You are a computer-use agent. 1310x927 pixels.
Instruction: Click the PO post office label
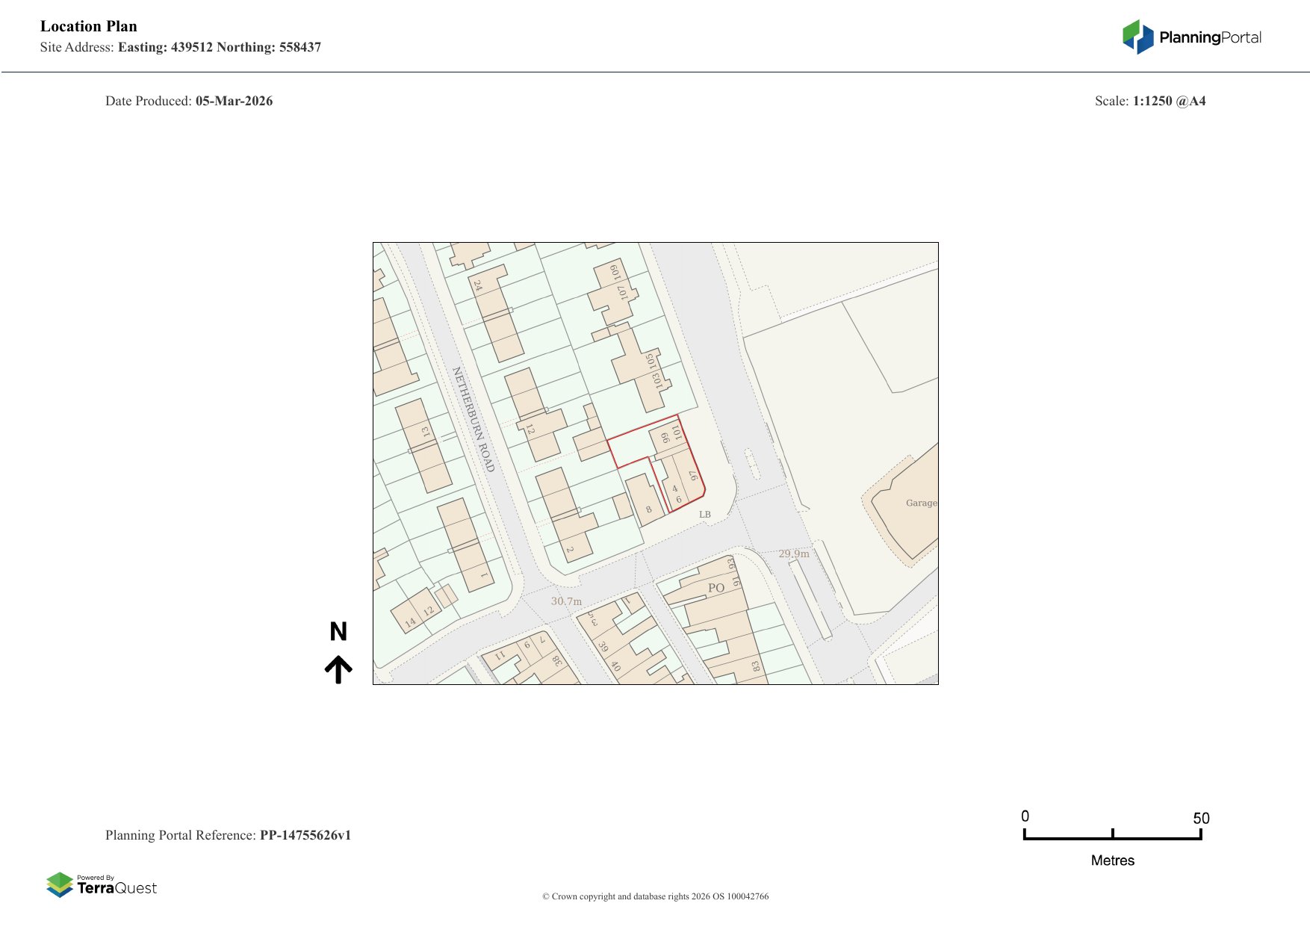point(715,588)
